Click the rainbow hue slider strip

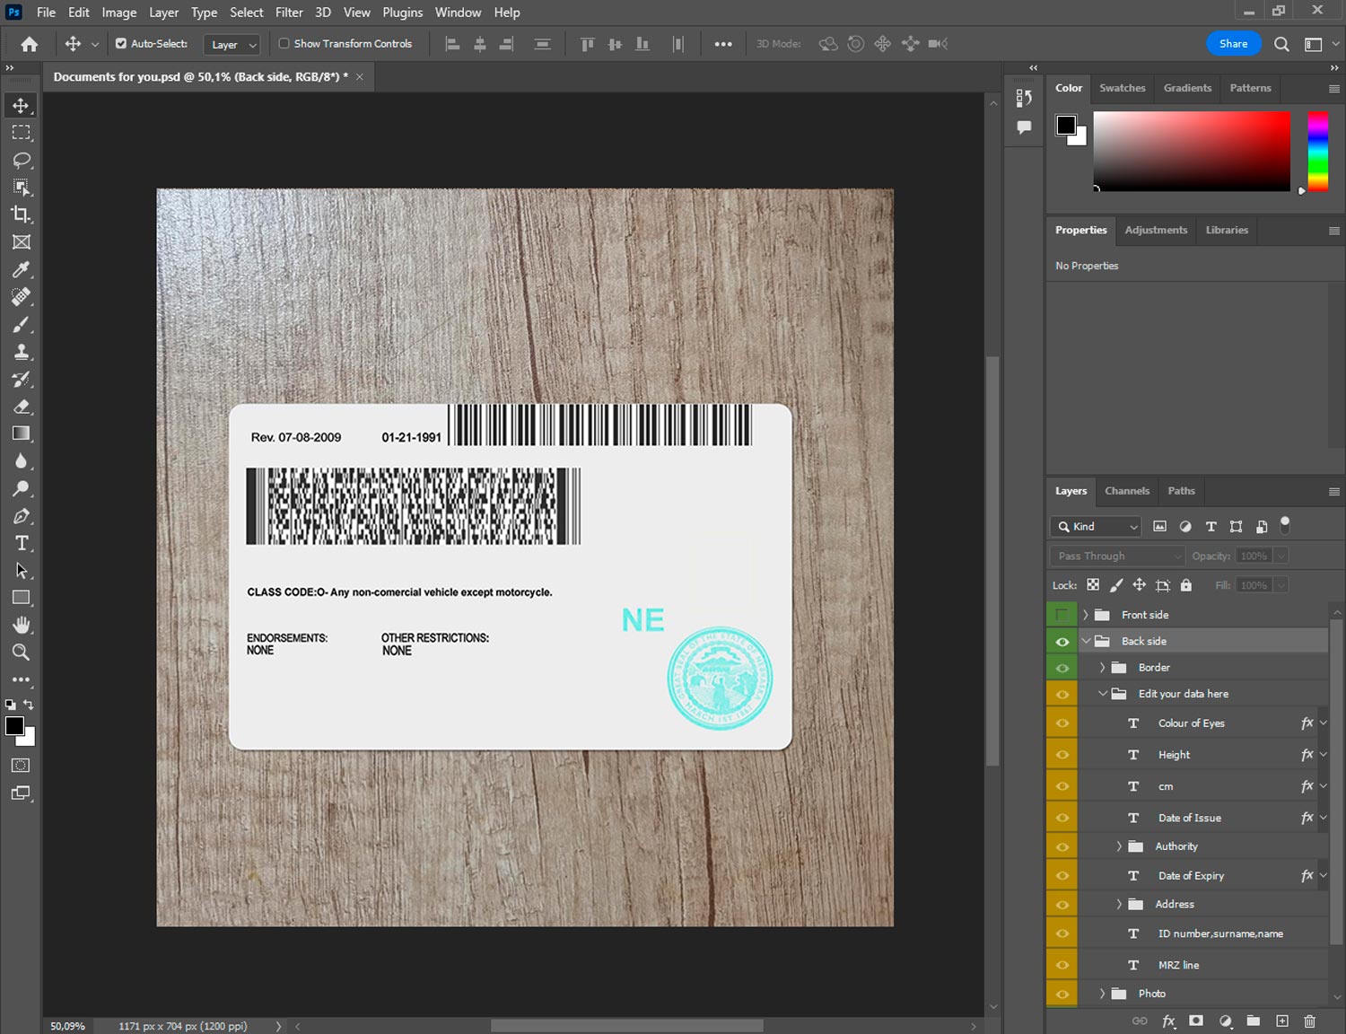(1316, 151)
